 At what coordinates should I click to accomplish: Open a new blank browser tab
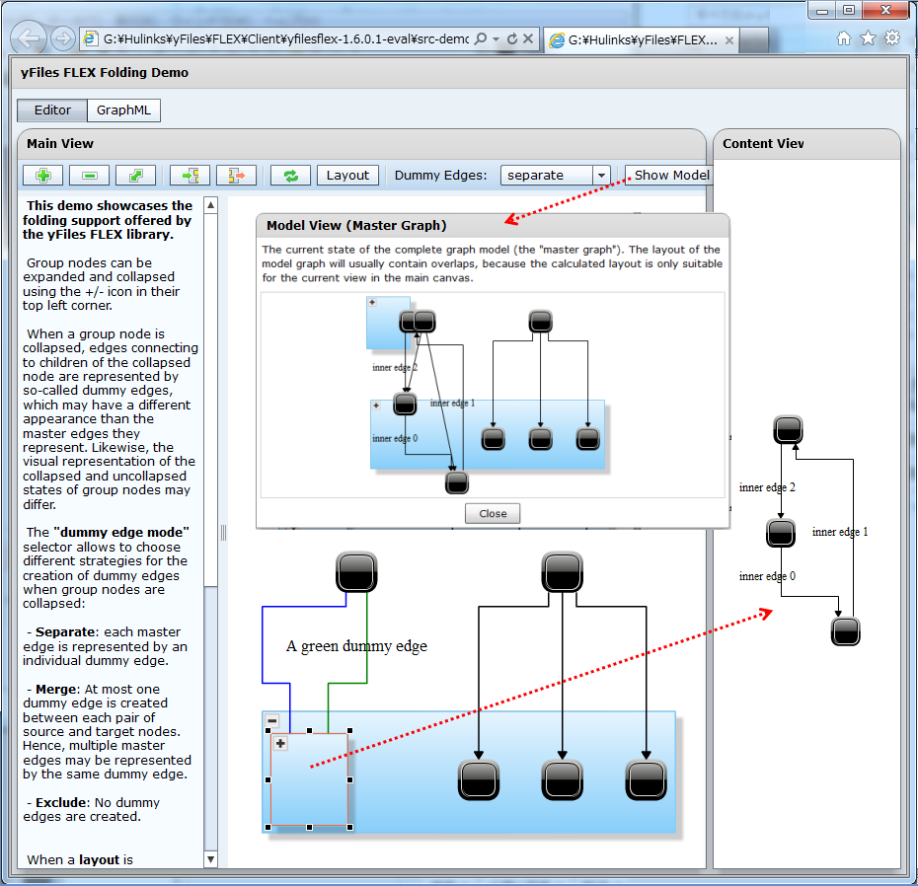[x=753, y=39]
